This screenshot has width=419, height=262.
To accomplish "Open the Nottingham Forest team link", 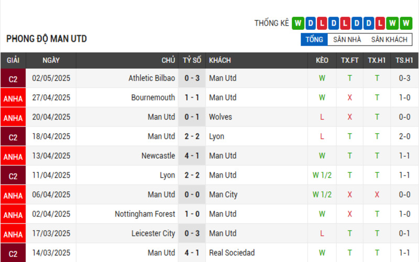I will 145,214.
